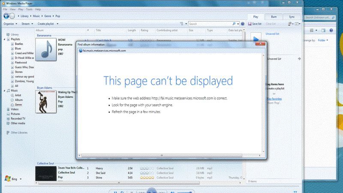Expand the Create playlist dropdown arrow

click(x=57, y=24)
